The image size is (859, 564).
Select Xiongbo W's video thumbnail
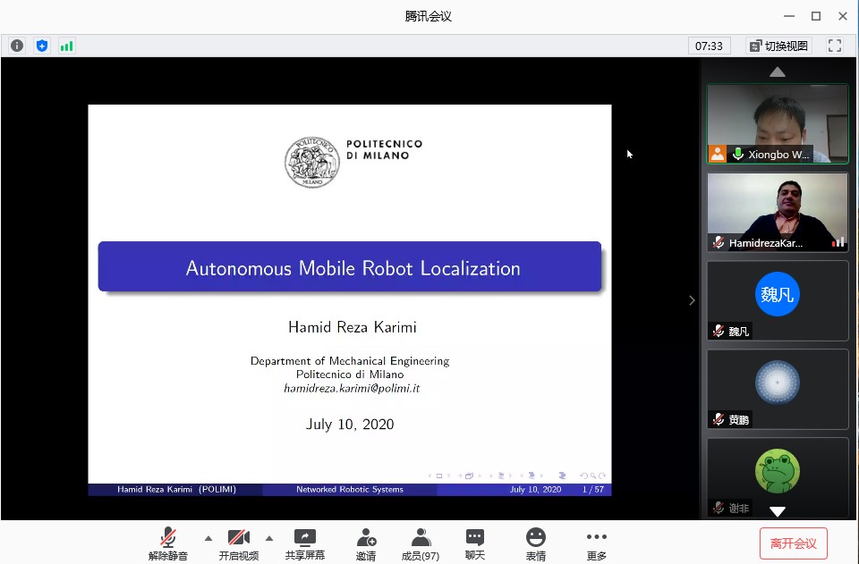pos(777,123)
